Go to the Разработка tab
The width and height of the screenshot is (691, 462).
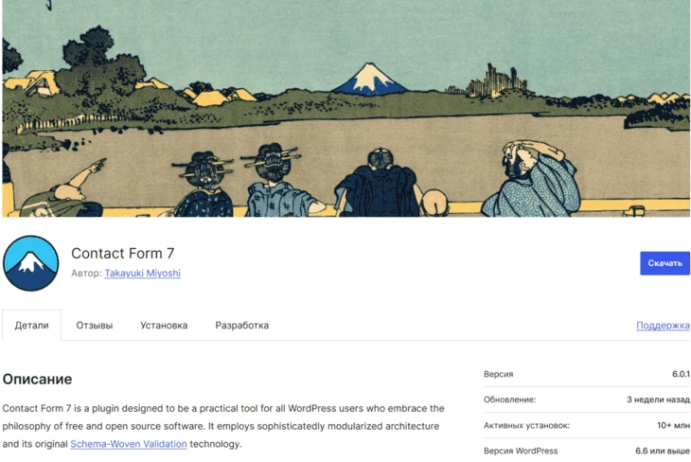tap(242, 326)
